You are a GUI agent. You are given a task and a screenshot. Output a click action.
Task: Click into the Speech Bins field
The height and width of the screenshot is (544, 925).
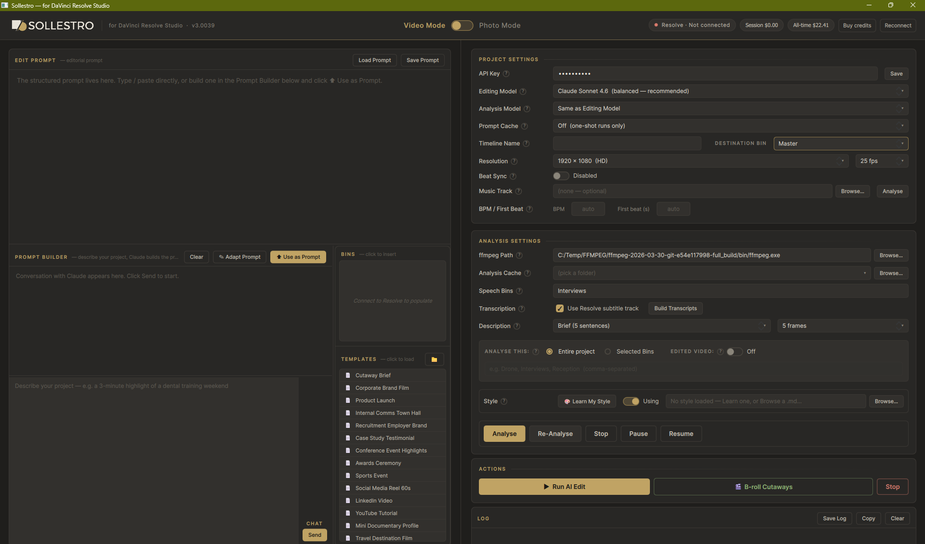[x=730, y=291]
